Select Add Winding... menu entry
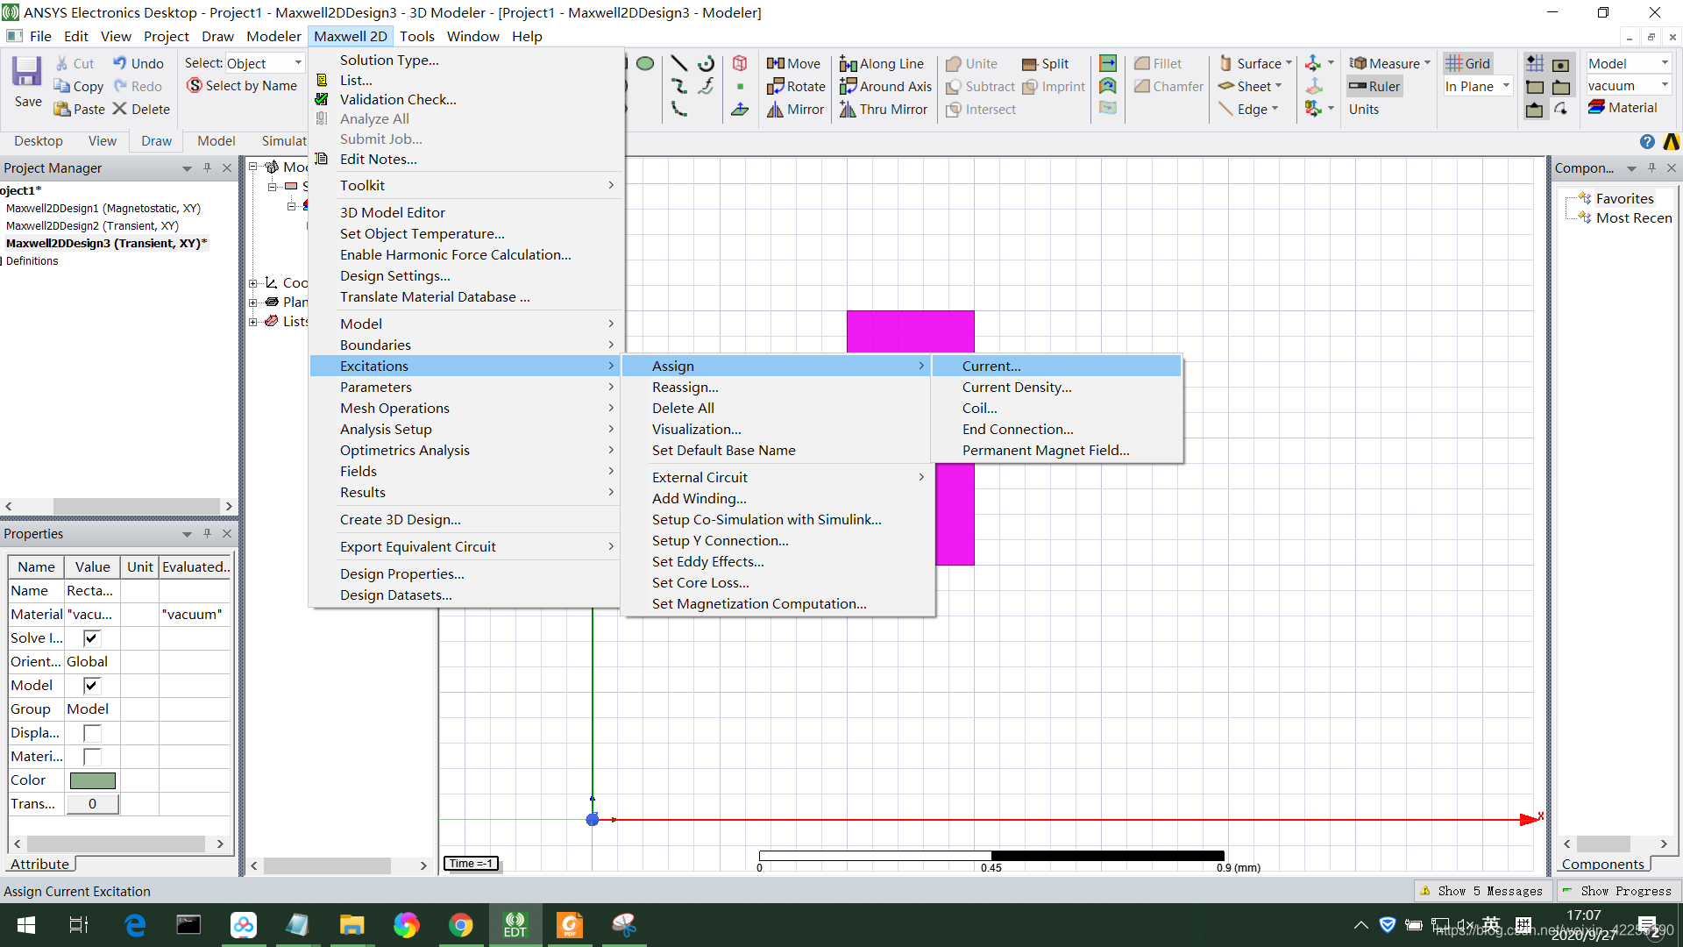The width and height of the screenshot is (1683, 947). [699, 498]
